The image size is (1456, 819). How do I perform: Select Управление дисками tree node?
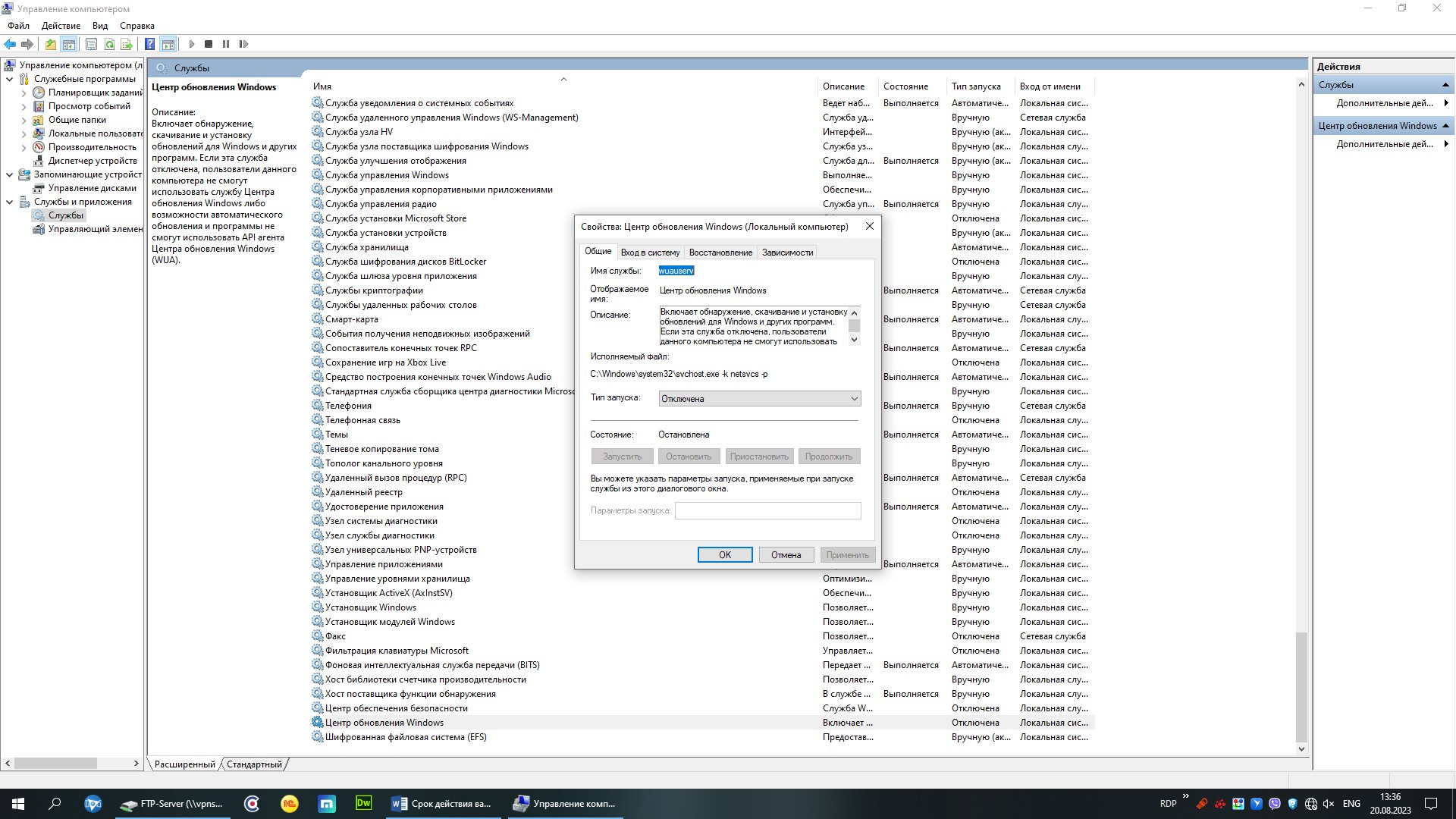coord(93,188)
